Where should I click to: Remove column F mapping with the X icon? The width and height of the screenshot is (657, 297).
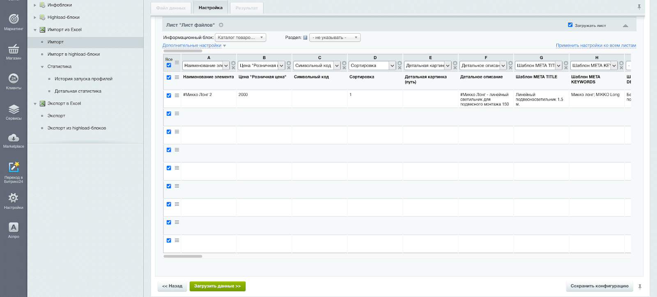pos(510,68)
